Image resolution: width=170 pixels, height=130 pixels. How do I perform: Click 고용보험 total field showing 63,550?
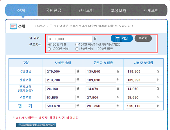click(60, 97)
